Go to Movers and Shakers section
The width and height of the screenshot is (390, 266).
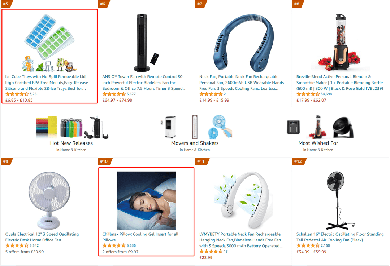pos(195,143)
